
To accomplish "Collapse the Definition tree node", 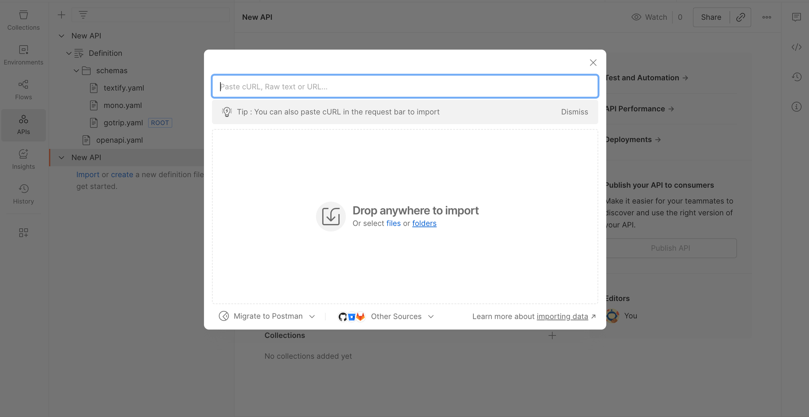I will point(69,53).
